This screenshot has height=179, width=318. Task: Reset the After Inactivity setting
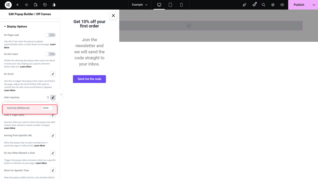point(48,98)
